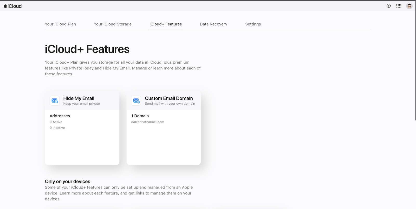Click the darrennathanael.com domain entry
The height and width of the screenshot is (209, 416).
pyautogui.click(x=148, y=122)
